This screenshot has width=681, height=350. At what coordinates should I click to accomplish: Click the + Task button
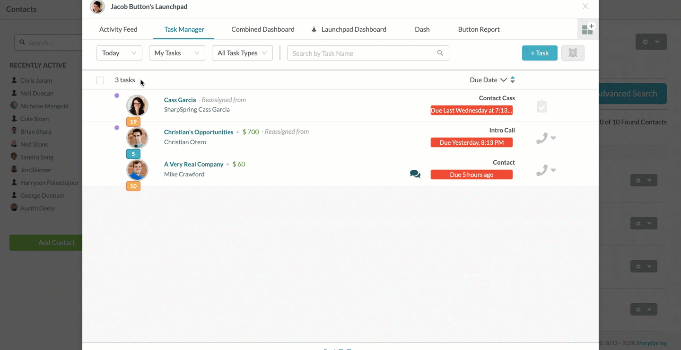tap(540, 53)
